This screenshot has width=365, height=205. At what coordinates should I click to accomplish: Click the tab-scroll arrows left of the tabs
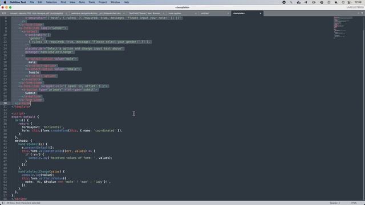tap(4, 13)
